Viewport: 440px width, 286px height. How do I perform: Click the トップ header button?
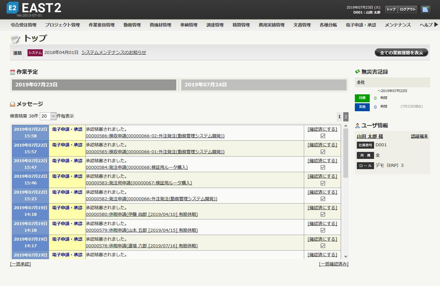[x=391, y=9]
